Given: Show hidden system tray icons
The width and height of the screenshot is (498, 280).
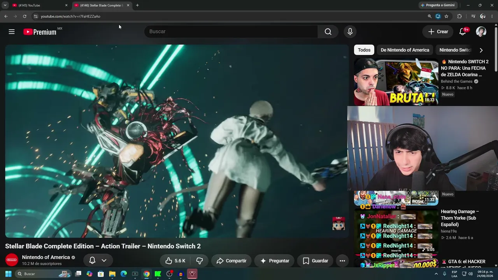Looking at the screenshot, I should [x=436, y=274].
